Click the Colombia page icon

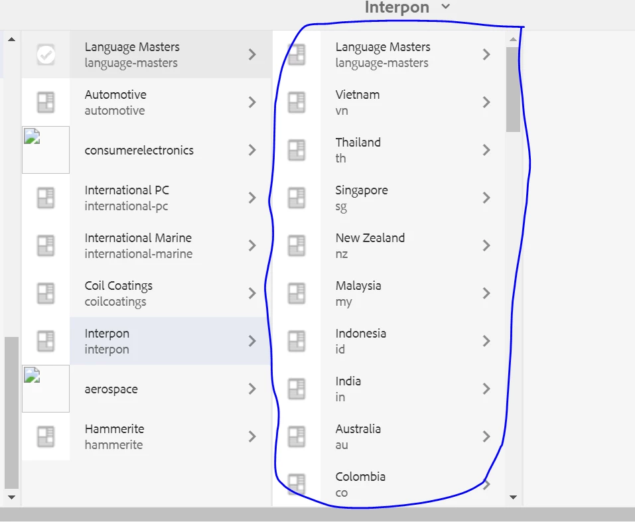297,484
